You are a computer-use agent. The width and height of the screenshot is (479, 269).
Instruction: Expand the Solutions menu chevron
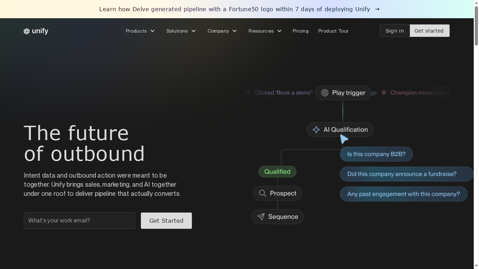pyautogui.click(x=194, y=31)
